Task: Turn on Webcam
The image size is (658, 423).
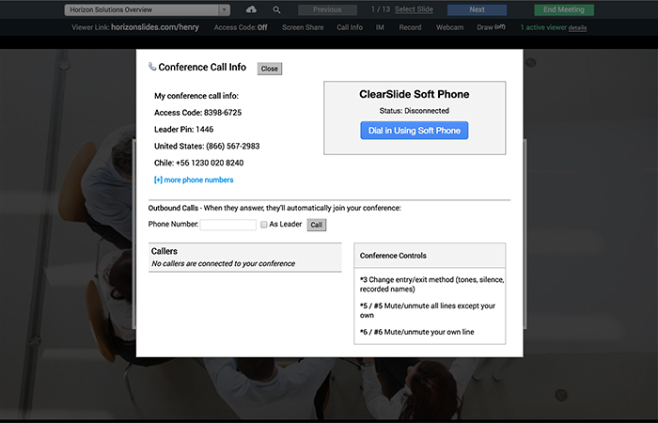Action: coord(449,27)
